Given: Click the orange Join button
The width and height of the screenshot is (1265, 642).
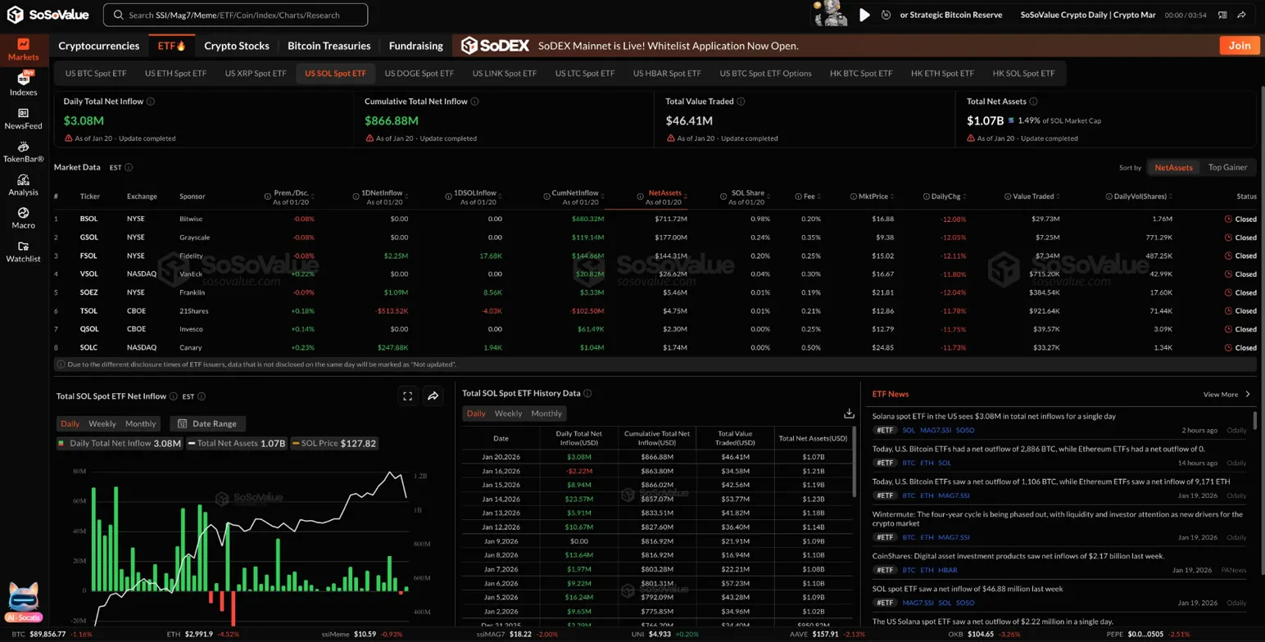Looking at the screenshot, I should point(1239,46).
